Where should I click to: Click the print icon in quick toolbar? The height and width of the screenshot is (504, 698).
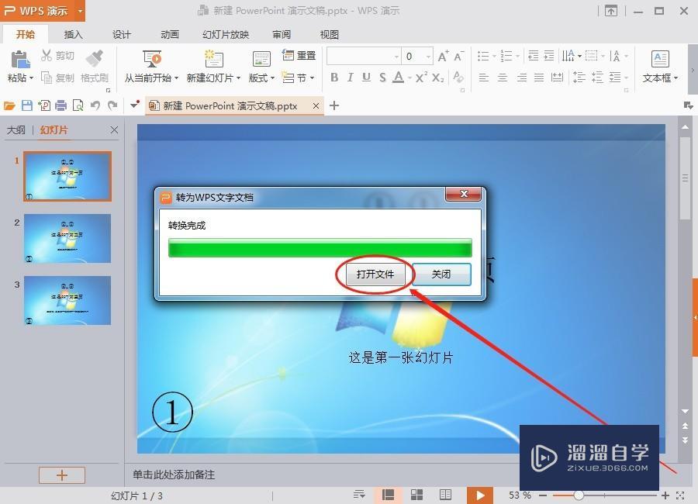pyautogui.click(x=60, y=105)
